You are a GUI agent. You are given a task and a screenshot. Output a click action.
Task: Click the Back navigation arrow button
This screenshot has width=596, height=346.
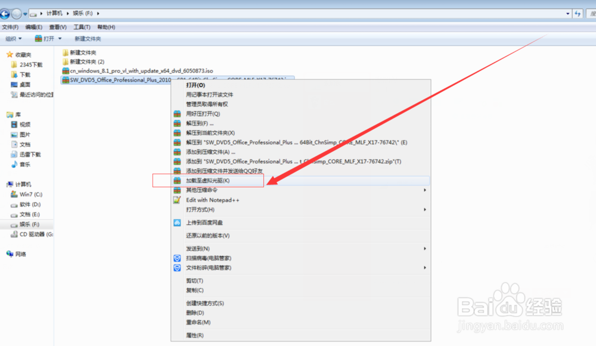pyautogui.click(x=5, y=14)
